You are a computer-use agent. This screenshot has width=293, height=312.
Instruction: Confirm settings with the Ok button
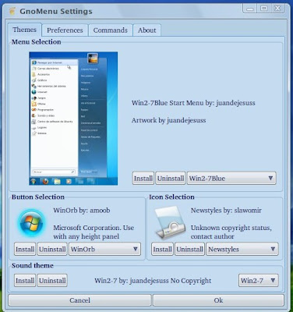[218, 300]
